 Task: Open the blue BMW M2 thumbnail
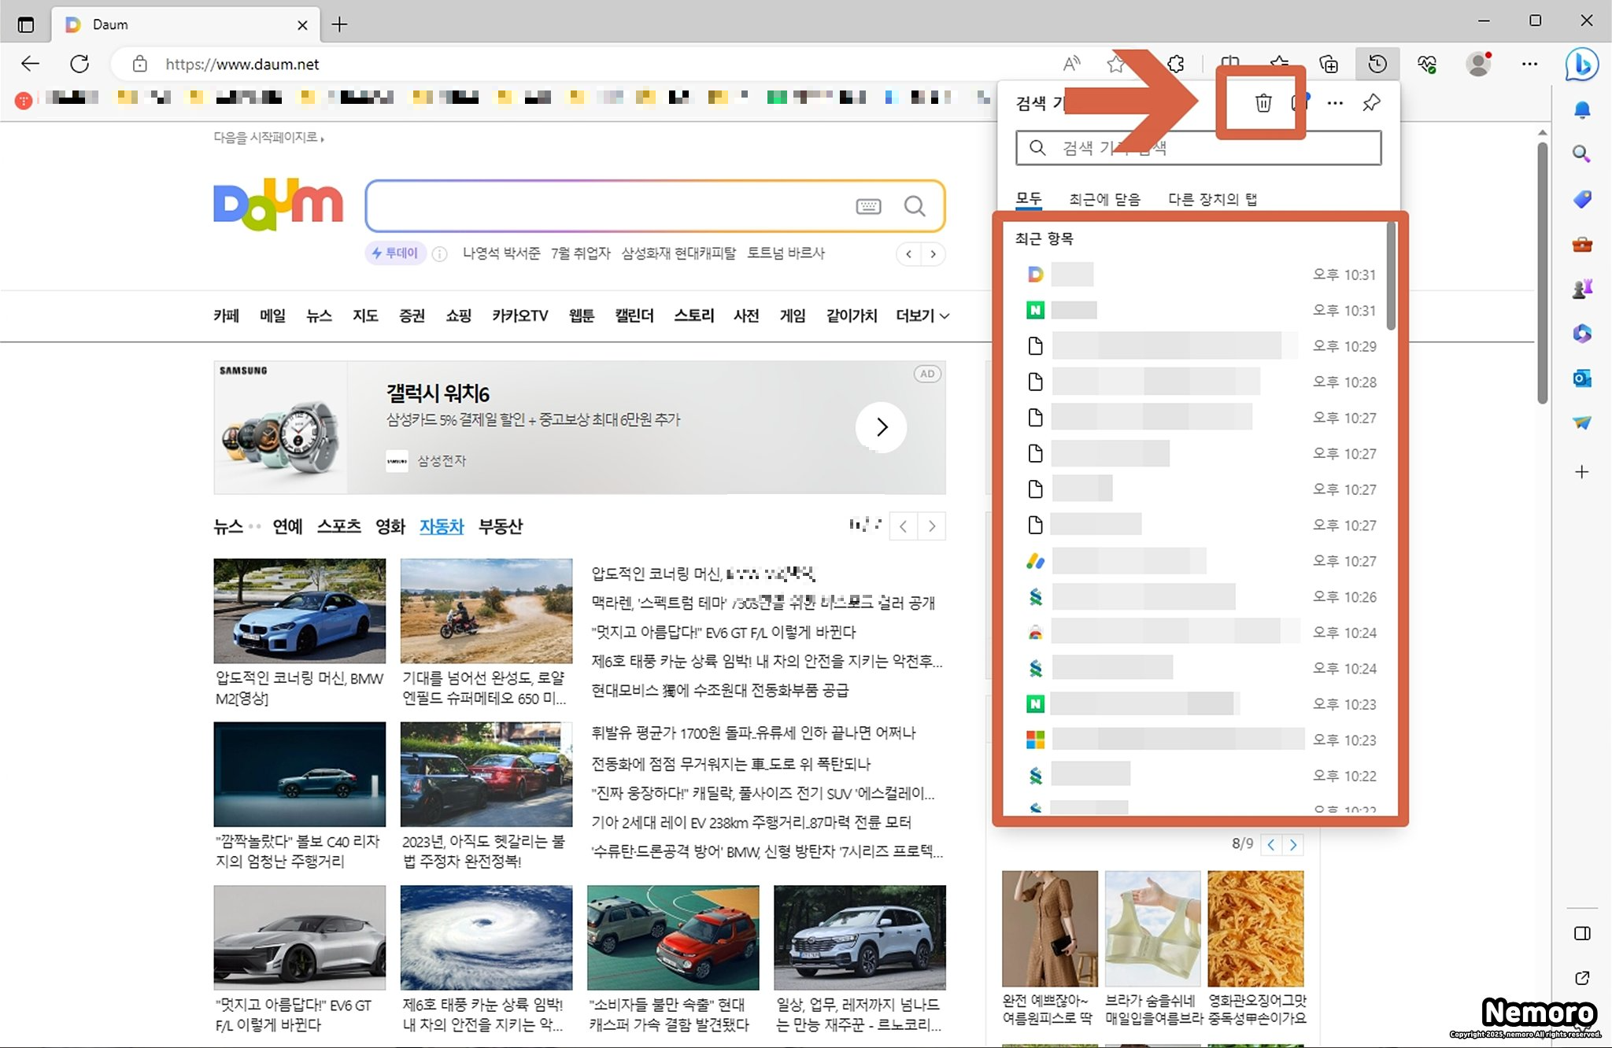click(x=299, y=611)
